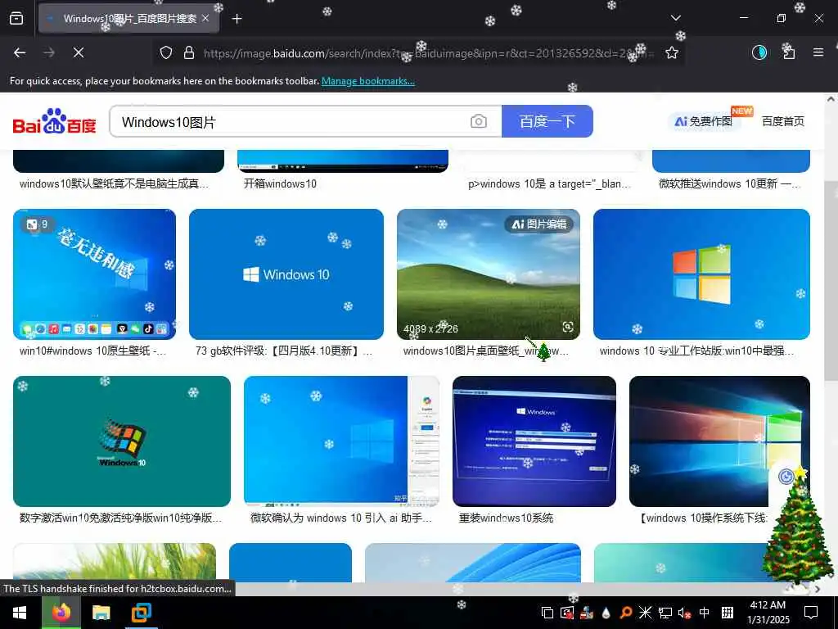Click the caption 开箱windows10
Viewport: 838px width, 629px height.
[280, 184]
